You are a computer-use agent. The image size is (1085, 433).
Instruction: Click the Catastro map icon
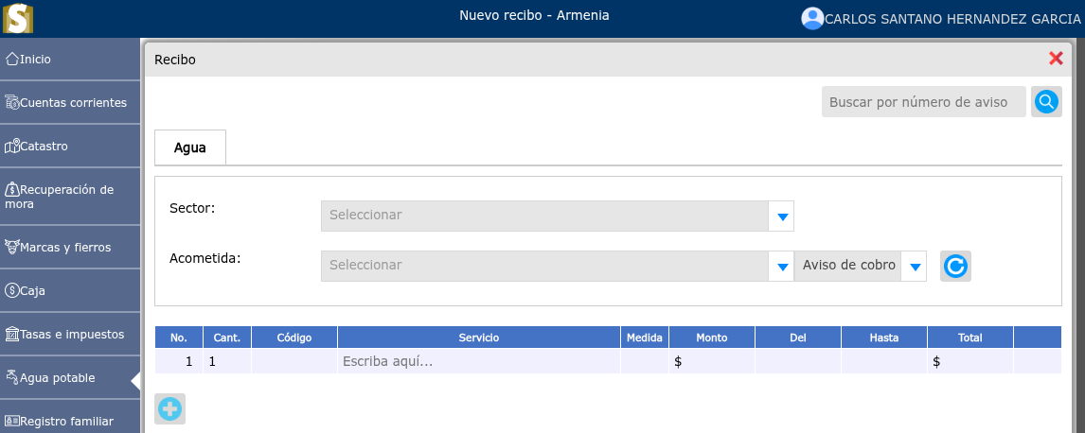tap(11, 147)
